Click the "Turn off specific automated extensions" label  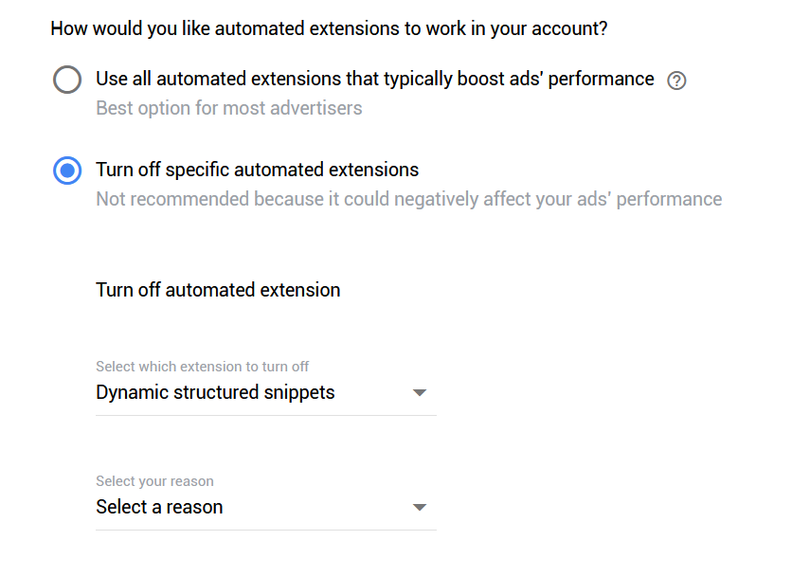pyautogui.click(x=257, y=171)
